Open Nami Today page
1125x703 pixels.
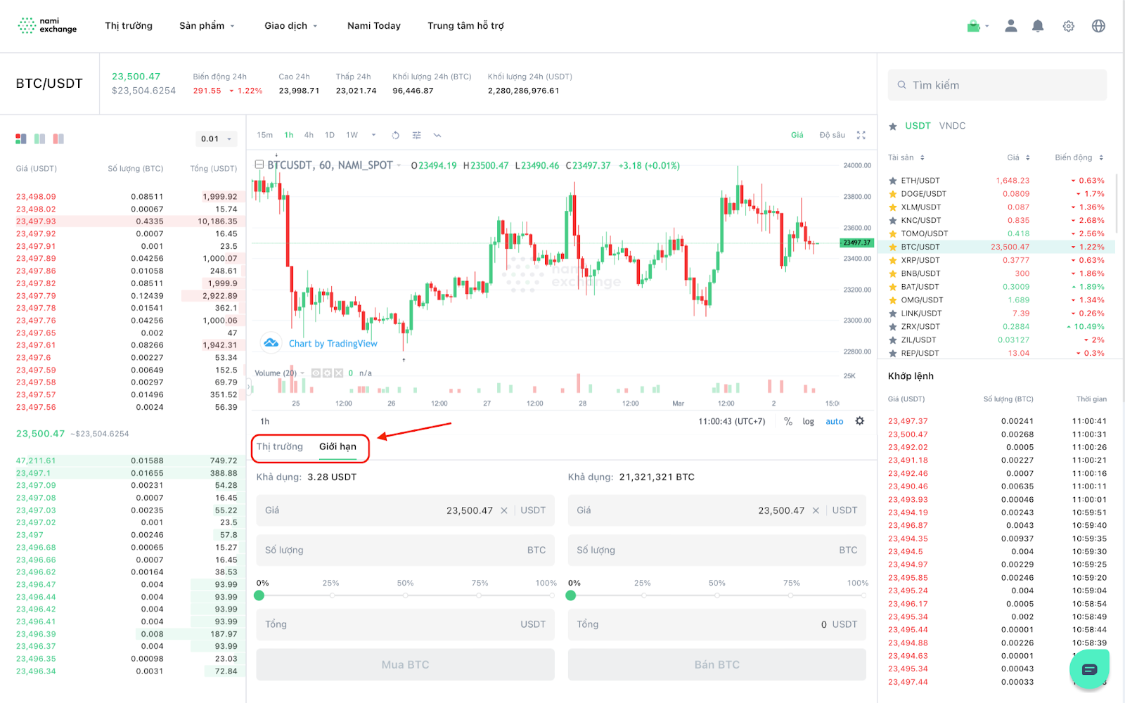(x=374, y=26)
